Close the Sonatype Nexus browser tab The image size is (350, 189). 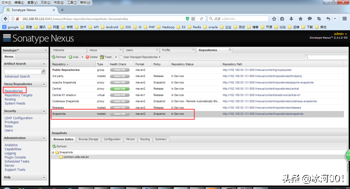(x=54, y=10)
